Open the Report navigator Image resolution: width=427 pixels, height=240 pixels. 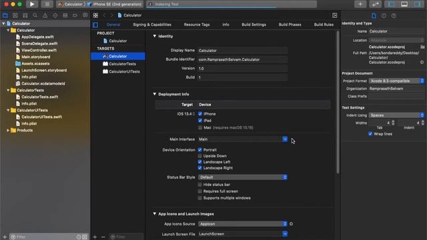85,15
